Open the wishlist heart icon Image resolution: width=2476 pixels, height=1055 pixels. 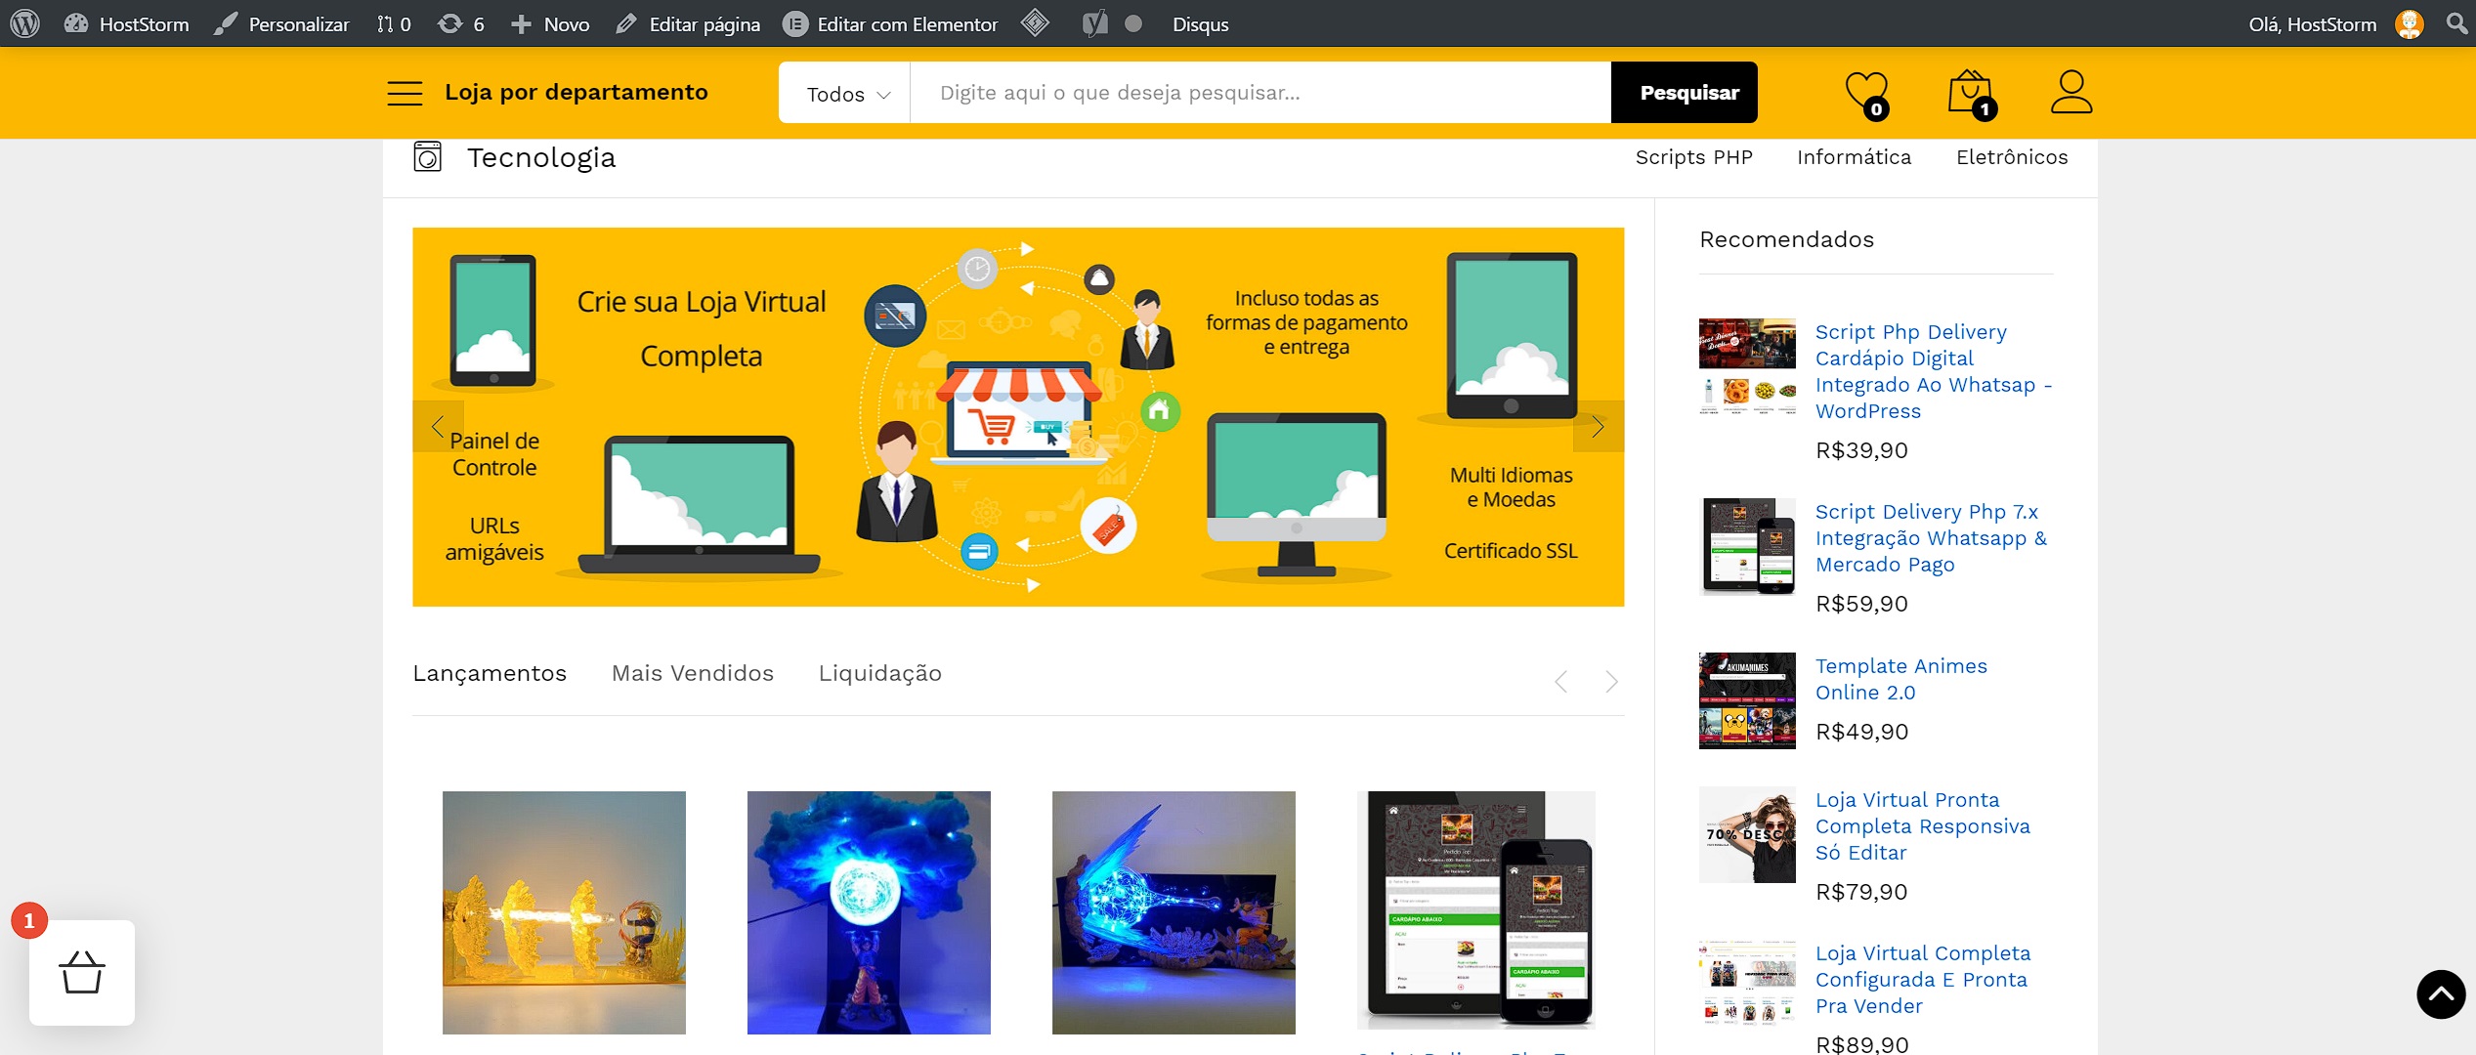[x=1865, y=93]
